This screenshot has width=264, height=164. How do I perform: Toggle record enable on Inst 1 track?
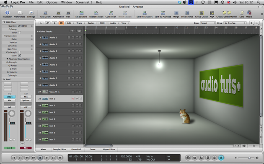tap(73, 99)
